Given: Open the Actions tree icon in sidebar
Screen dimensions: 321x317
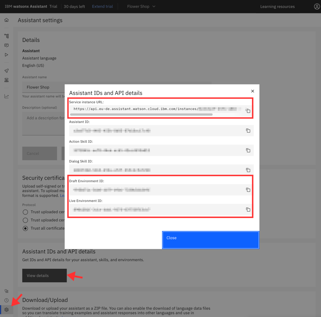Looking at the screenshot, I should point(6,36).
